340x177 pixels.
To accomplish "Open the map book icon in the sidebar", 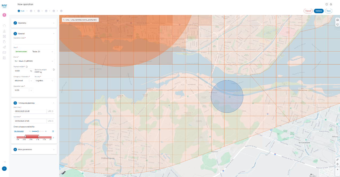I will (4, 52).
